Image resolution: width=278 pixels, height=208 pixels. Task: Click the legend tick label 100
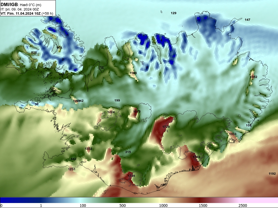(x=83, y=206)
